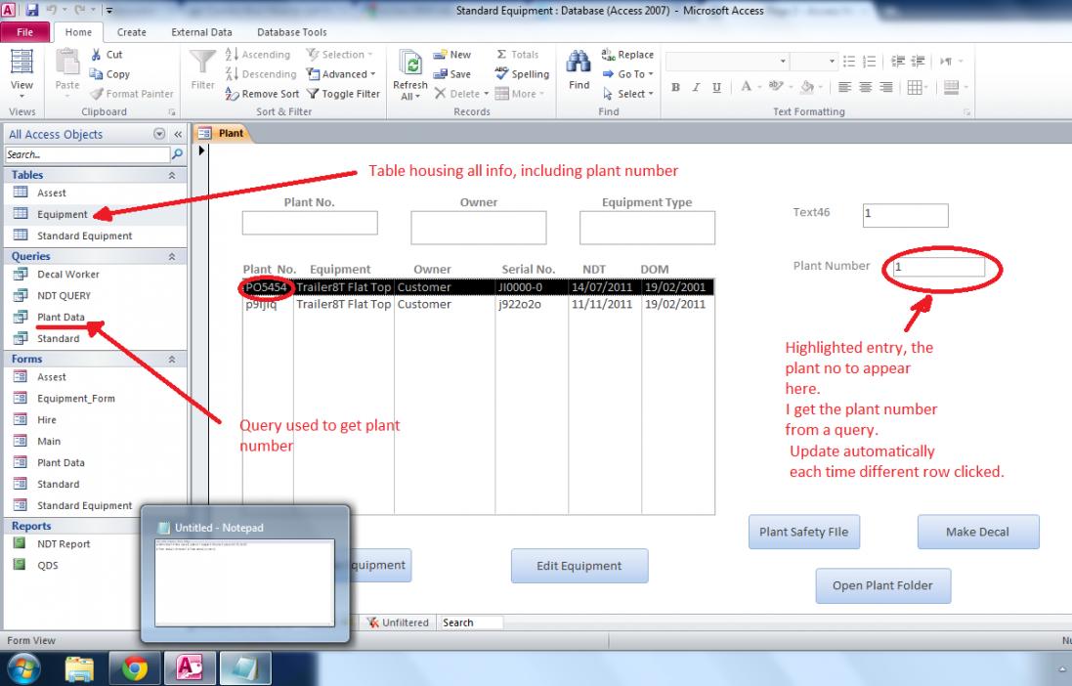Click Plant Safety File button

coord(804,532)
